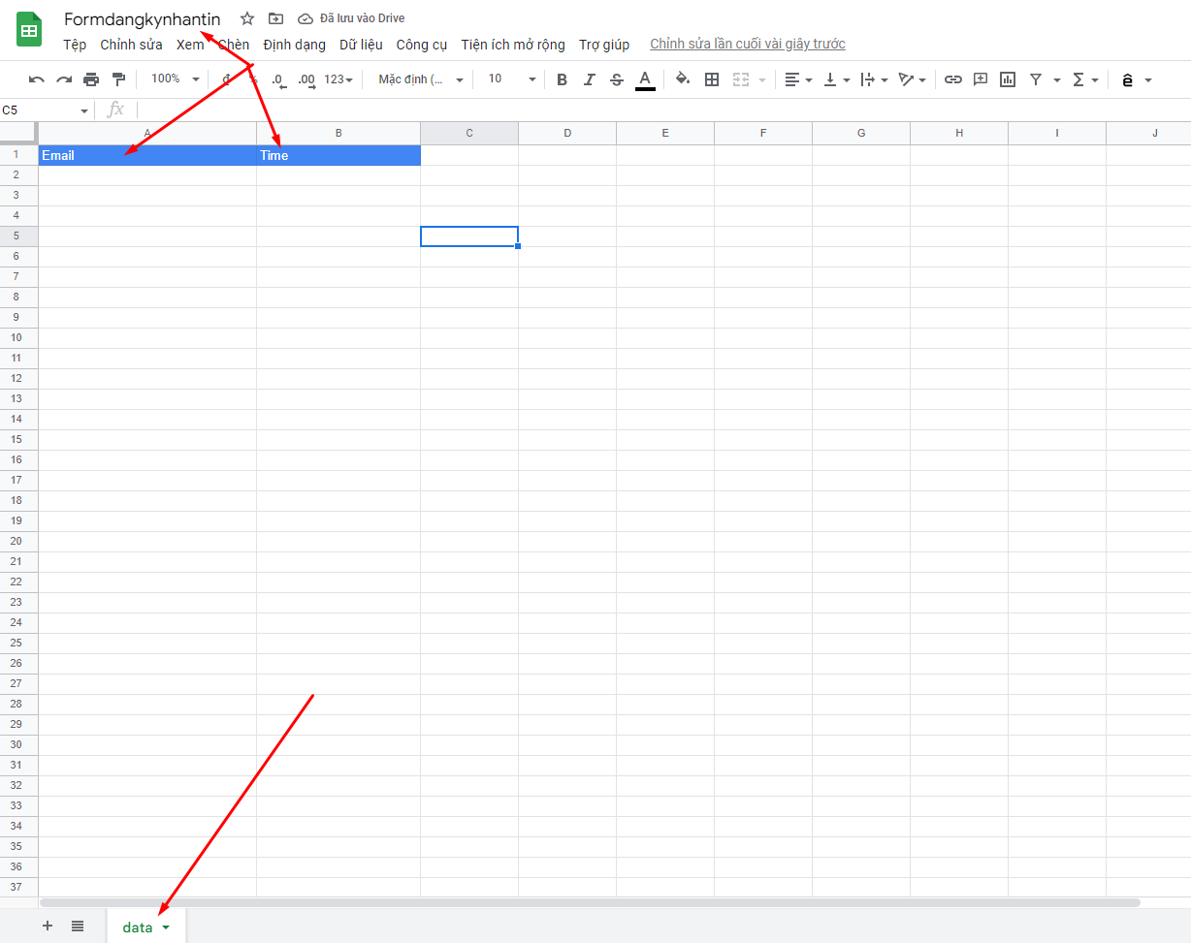
Task: Click the insert link icon
Action: click(953, 79)
